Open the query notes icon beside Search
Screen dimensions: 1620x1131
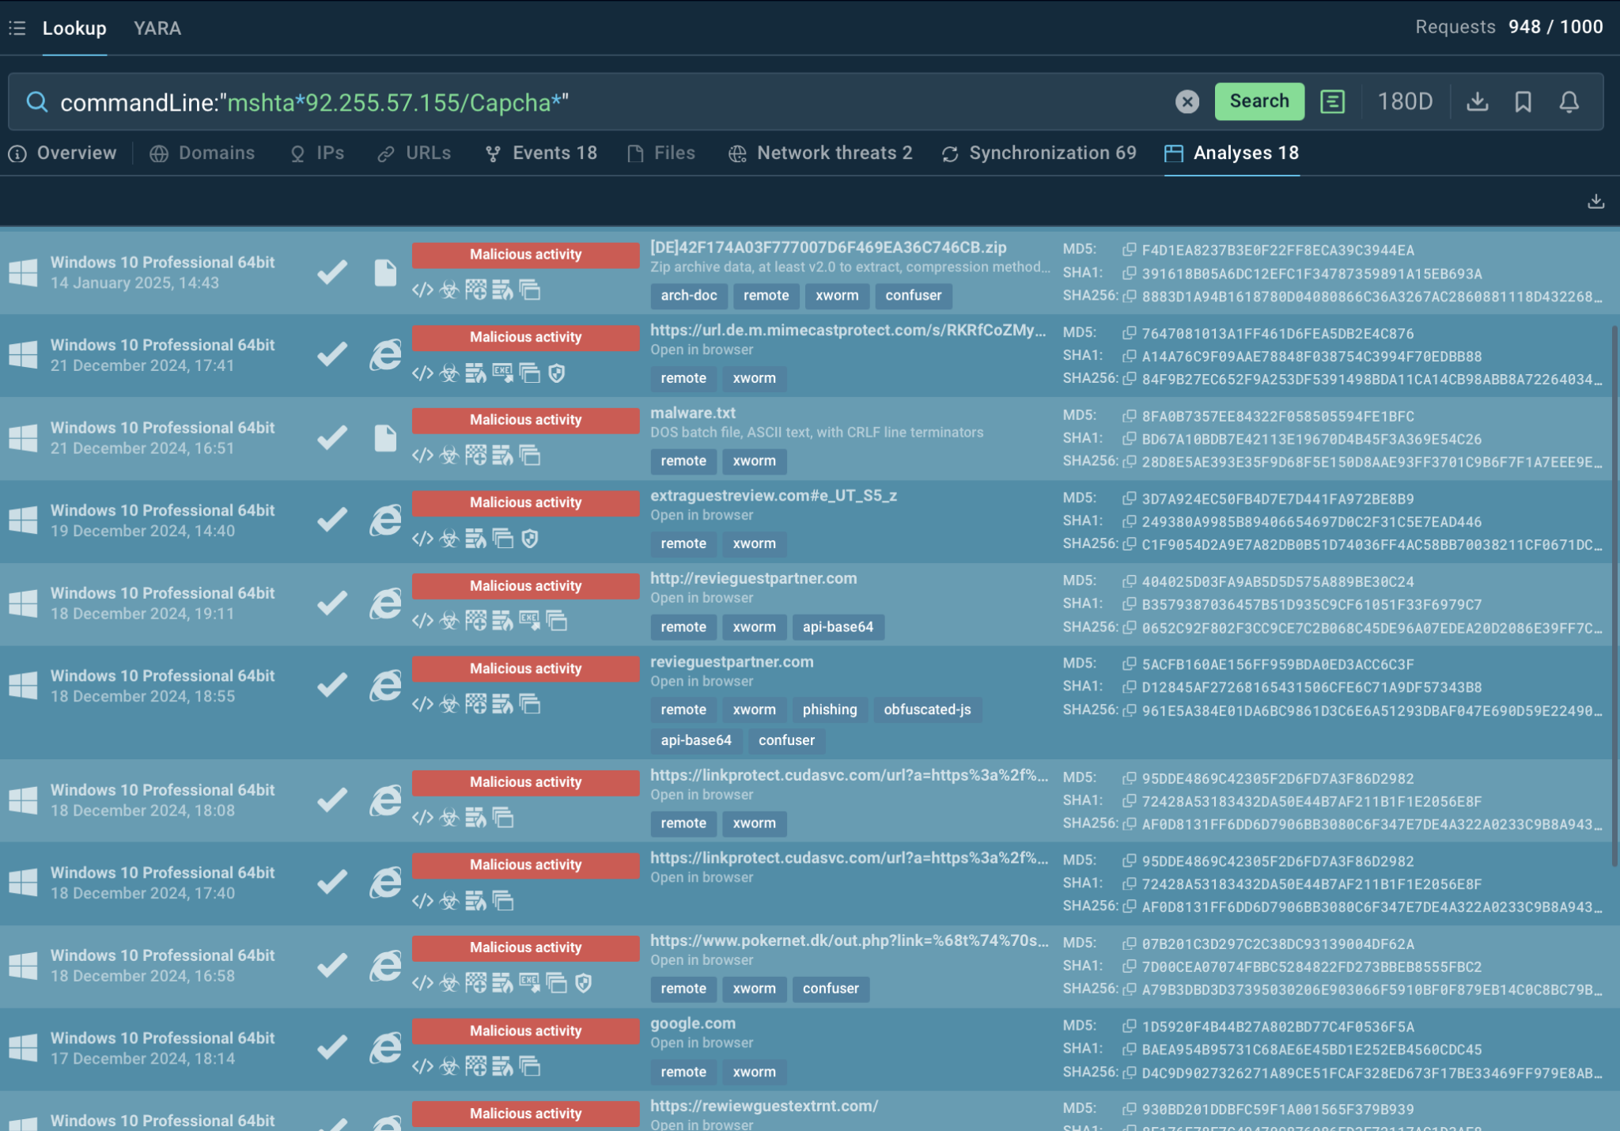pyautogui.click(x=1333, y=101)
